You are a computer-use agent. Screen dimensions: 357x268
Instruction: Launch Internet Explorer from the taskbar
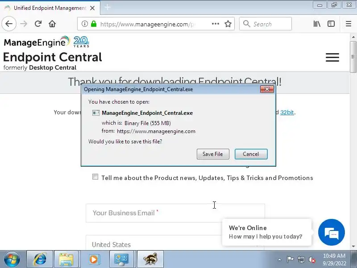(x=40, y=260)
